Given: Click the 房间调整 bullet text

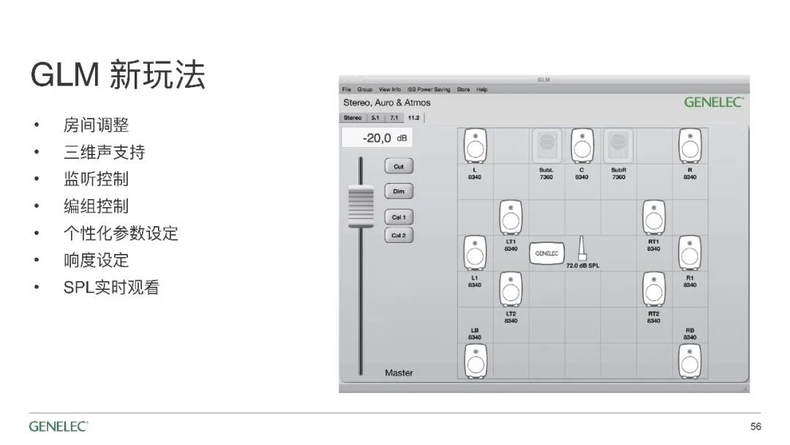Looking at the screenshot, I should pos(97,125).
